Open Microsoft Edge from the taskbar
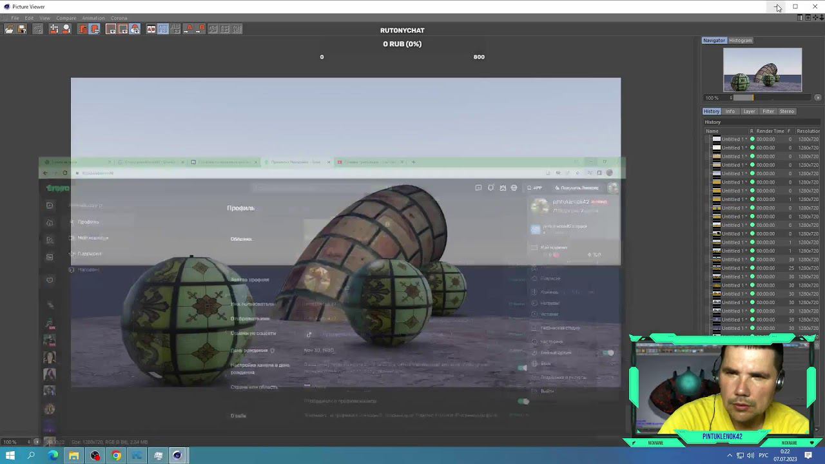 point(53,456)
